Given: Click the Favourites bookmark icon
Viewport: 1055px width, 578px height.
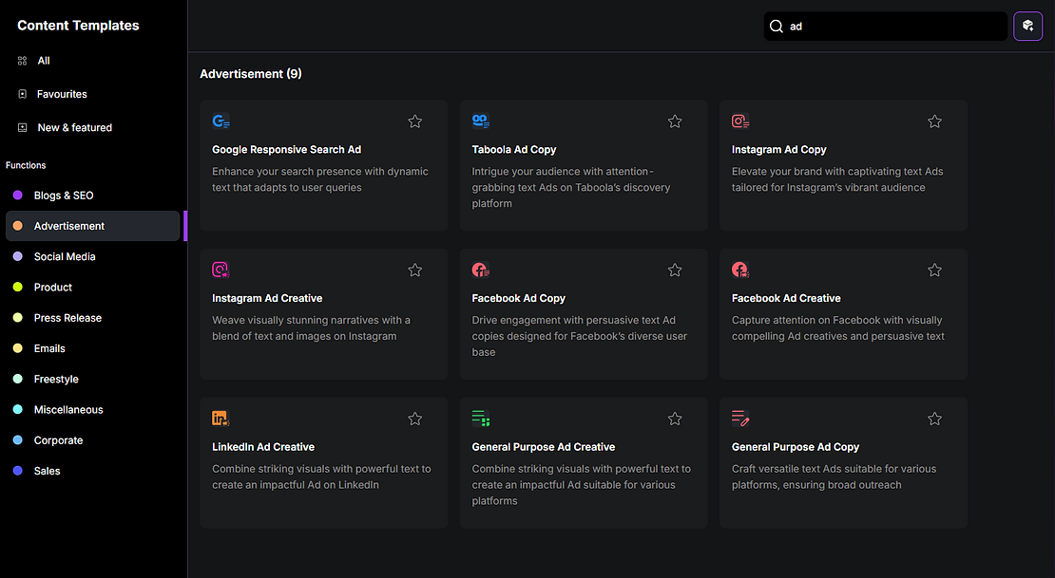Looking at the screenshot, I should point(22,94).
